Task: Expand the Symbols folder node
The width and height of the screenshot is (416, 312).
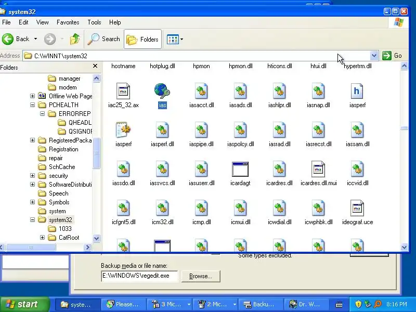Action: coord(32,202)
